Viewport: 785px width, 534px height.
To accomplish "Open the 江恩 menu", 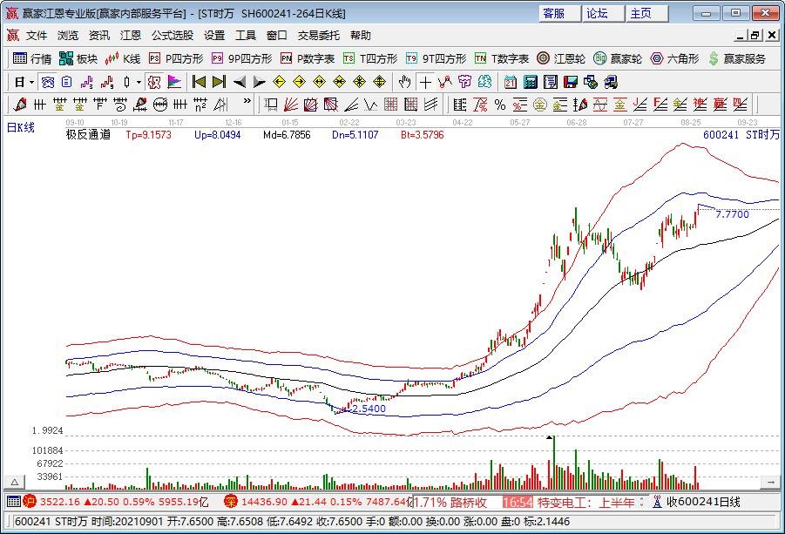I will [131, 35].
